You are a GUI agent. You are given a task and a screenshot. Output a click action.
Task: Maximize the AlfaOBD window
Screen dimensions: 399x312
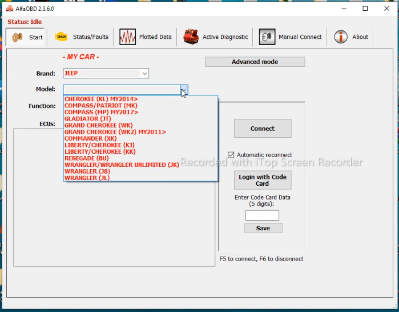365,9
